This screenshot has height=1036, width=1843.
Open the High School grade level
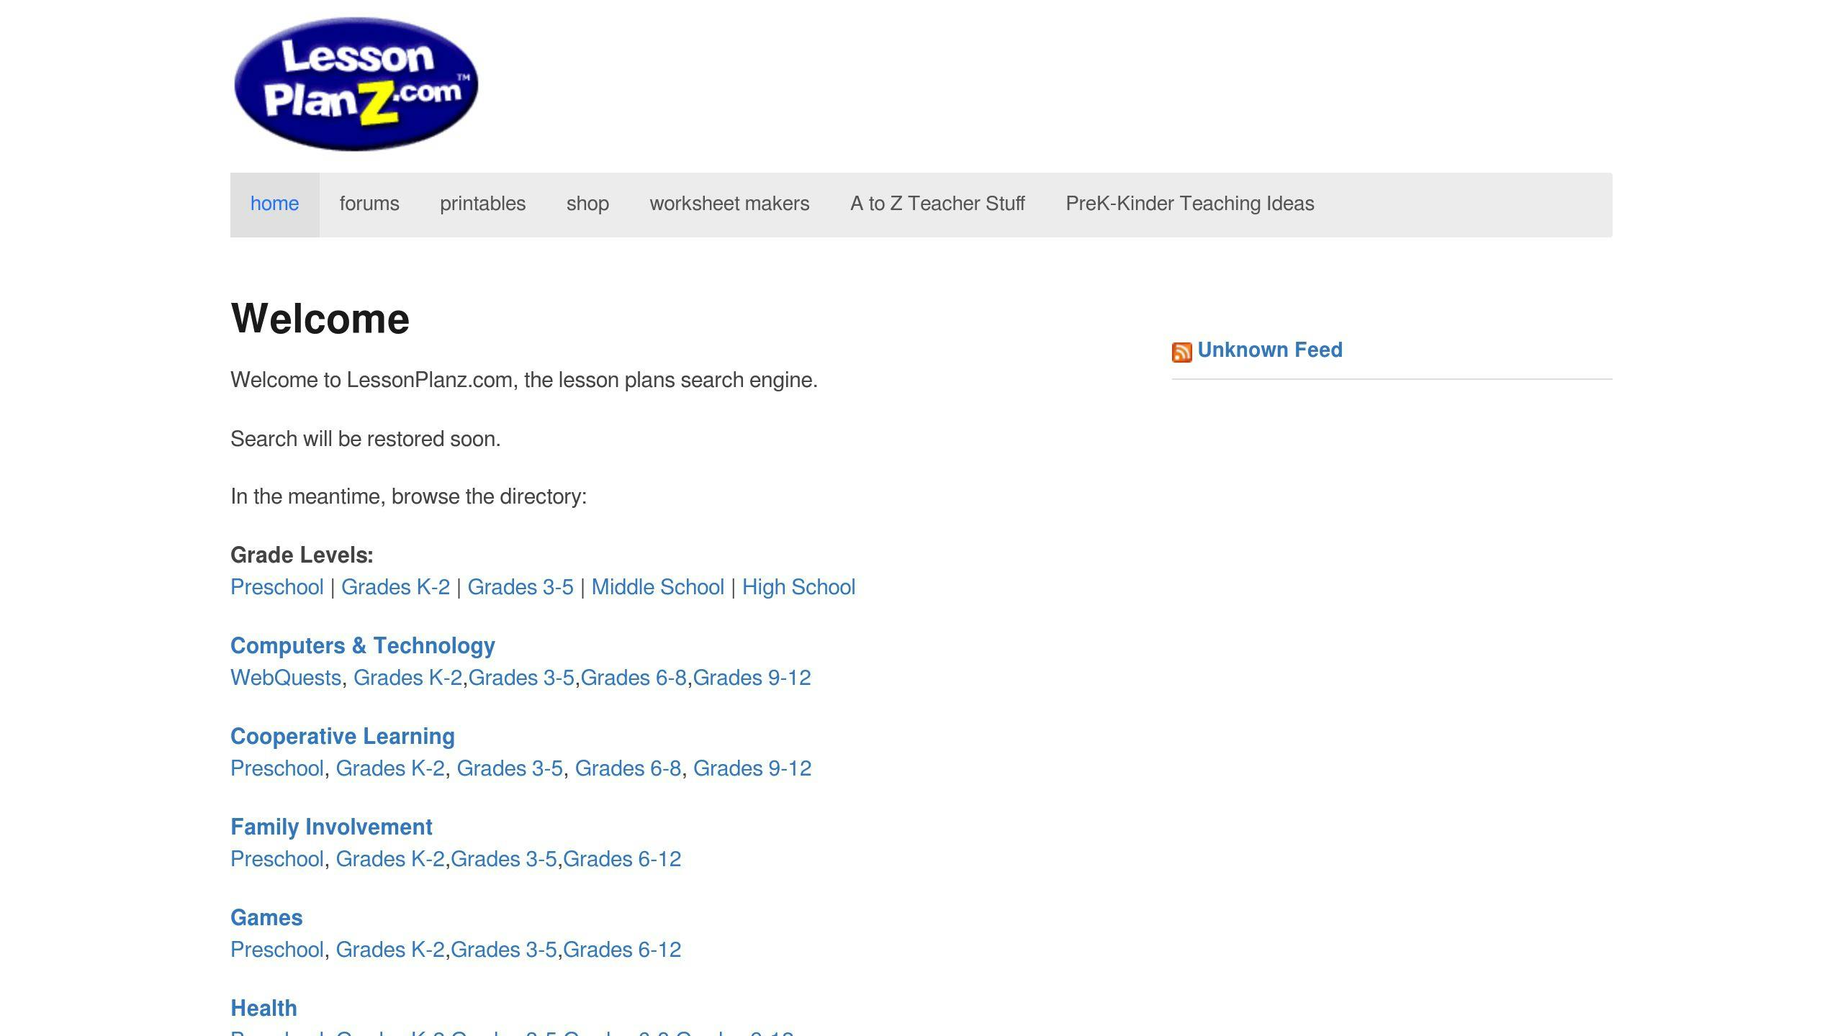tap(798, 587)
